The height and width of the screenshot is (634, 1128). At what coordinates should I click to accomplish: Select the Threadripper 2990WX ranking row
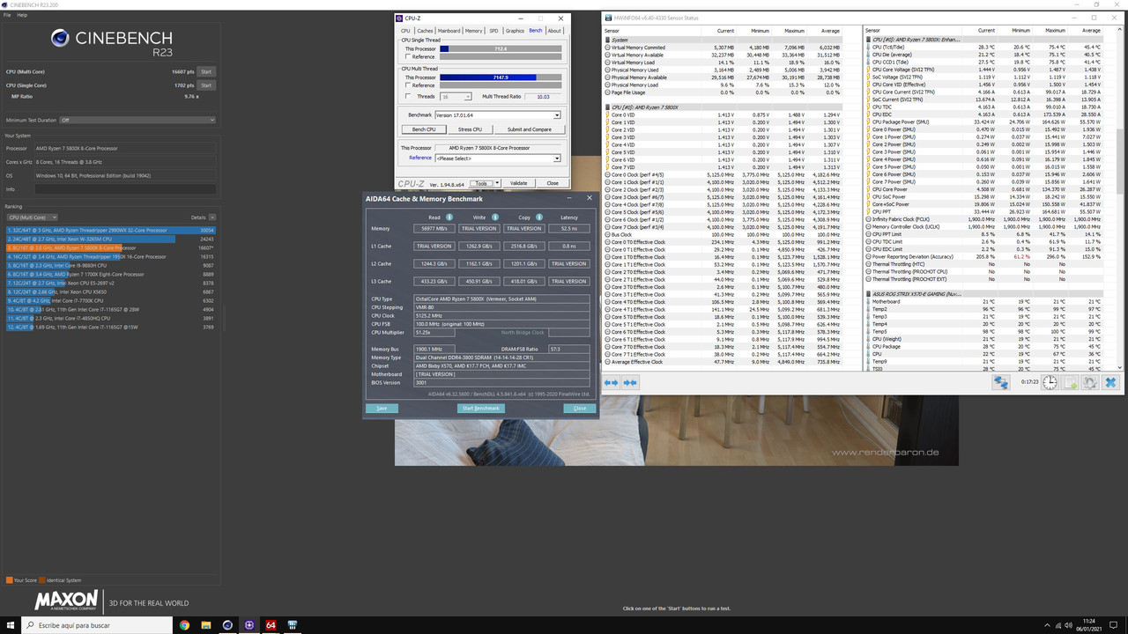pyautogui.click(x=110, y=230)
